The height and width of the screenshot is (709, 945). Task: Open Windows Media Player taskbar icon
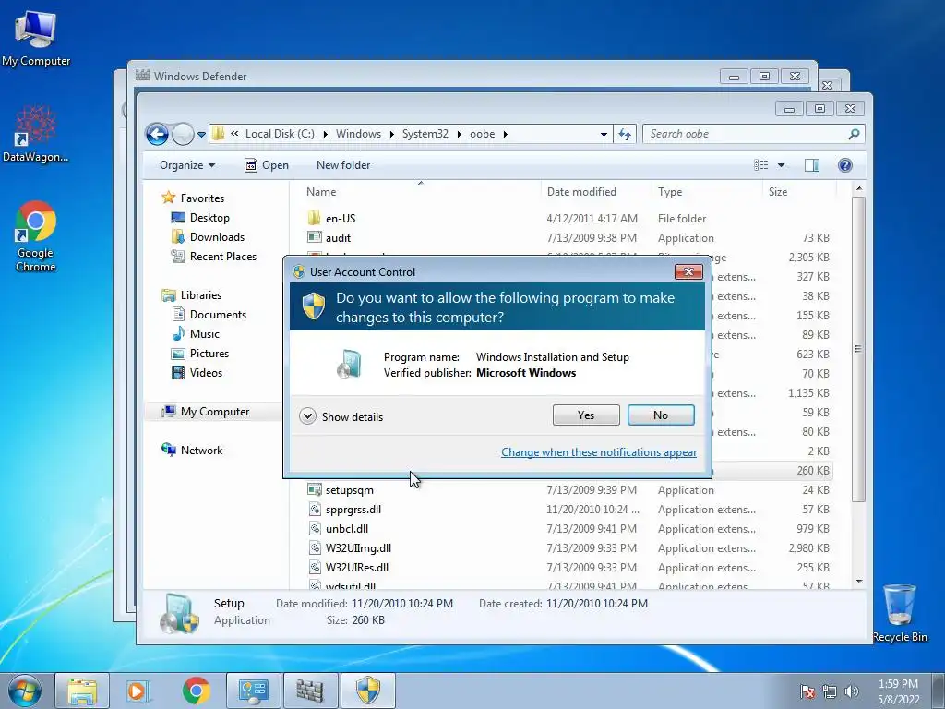pos(138,691)
